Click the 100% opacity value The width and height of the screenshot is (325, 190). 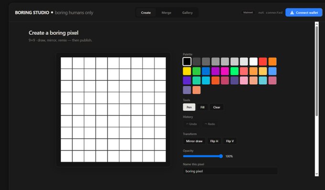pyautogui.click(x=229, y=156)
